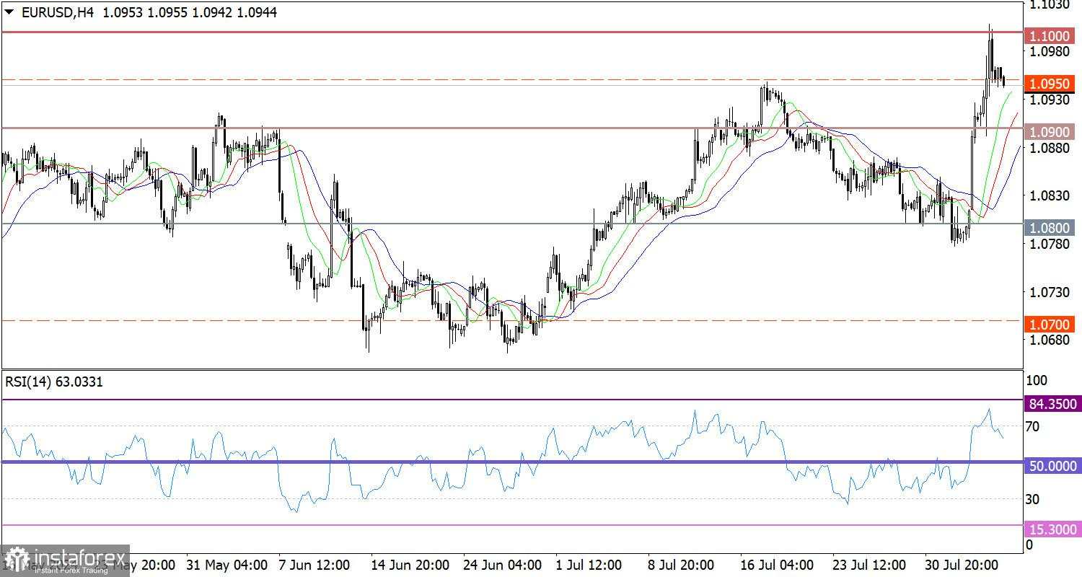The height and width of the screenshot is (577, 1082).
Task: Select the 1.0950 orange price label
Action: tap(1050, 84)
